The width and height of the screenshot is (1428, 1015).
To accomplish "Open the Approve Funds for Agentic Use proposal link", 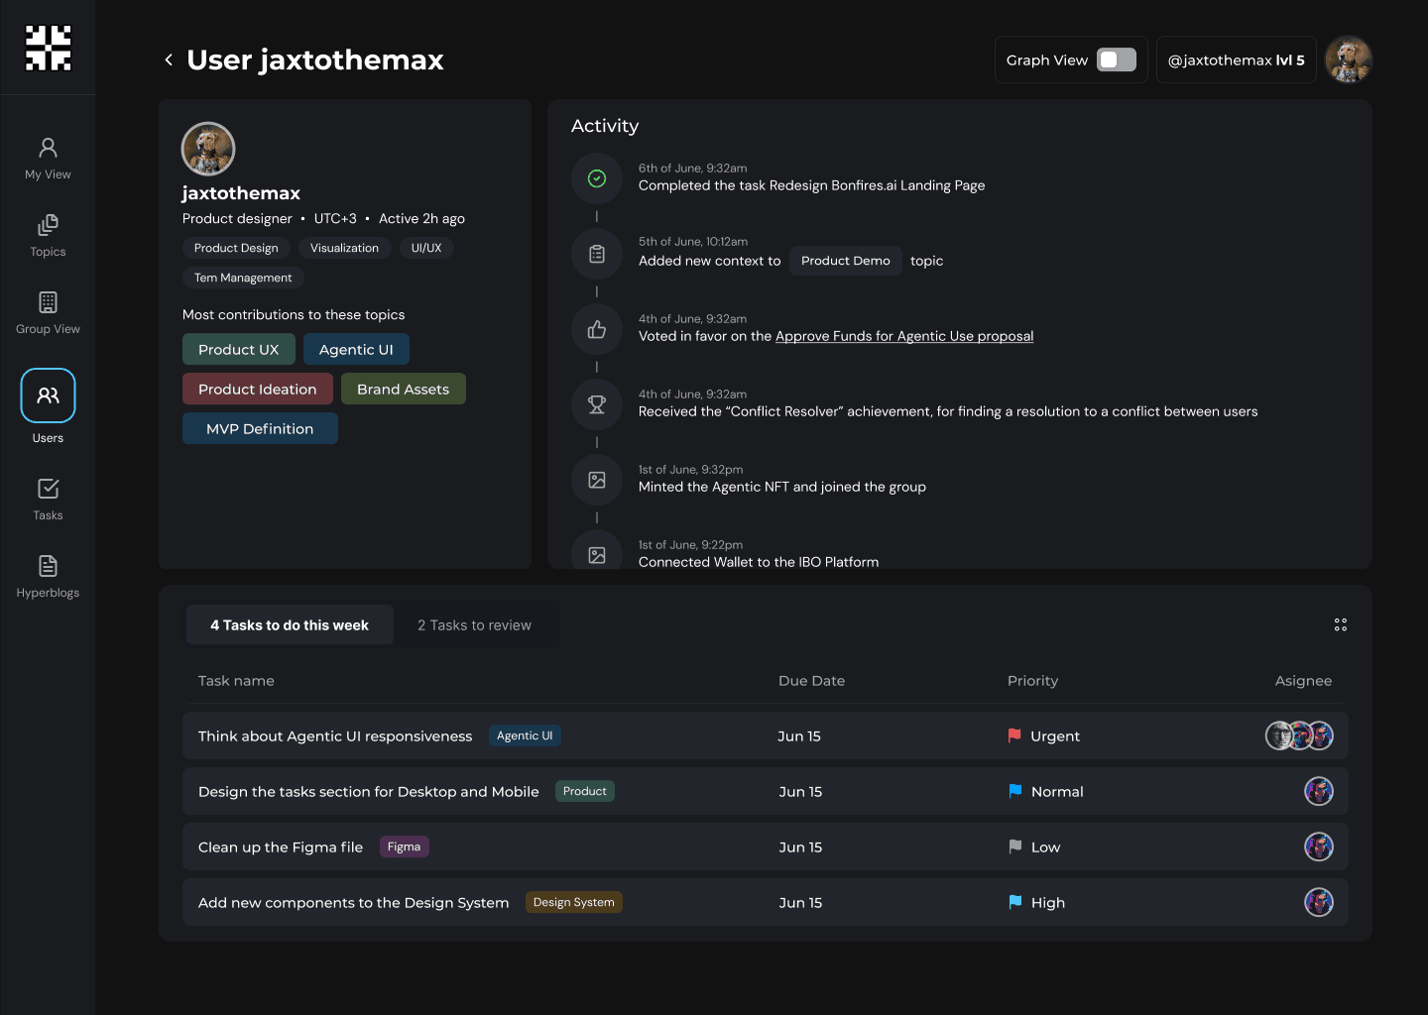I will (904, 336).
